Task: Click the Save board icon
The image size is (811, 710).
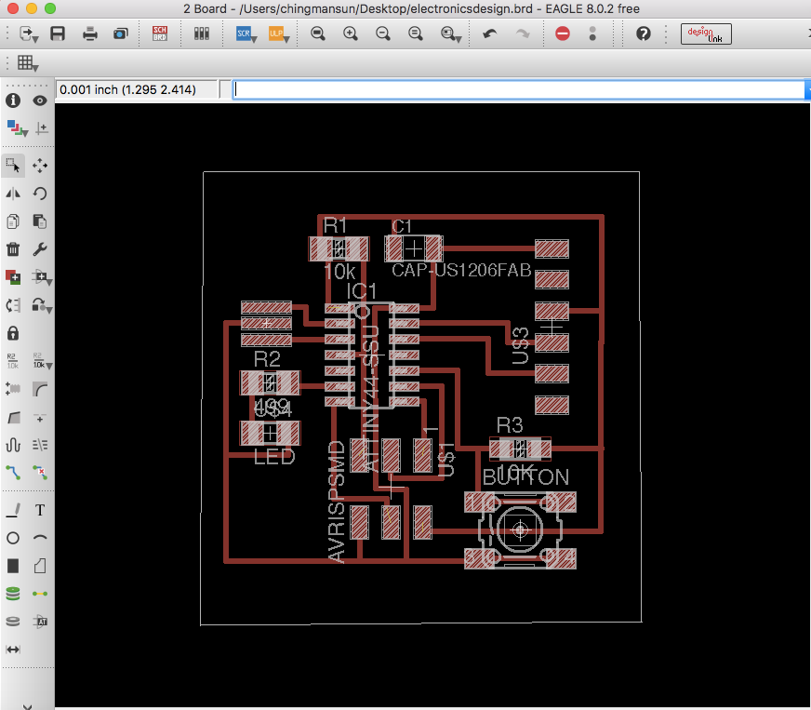Action: 58,33
